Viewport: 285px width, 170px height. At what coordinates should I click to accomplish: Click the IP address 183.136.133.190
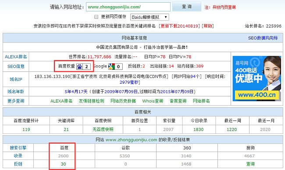52,77
